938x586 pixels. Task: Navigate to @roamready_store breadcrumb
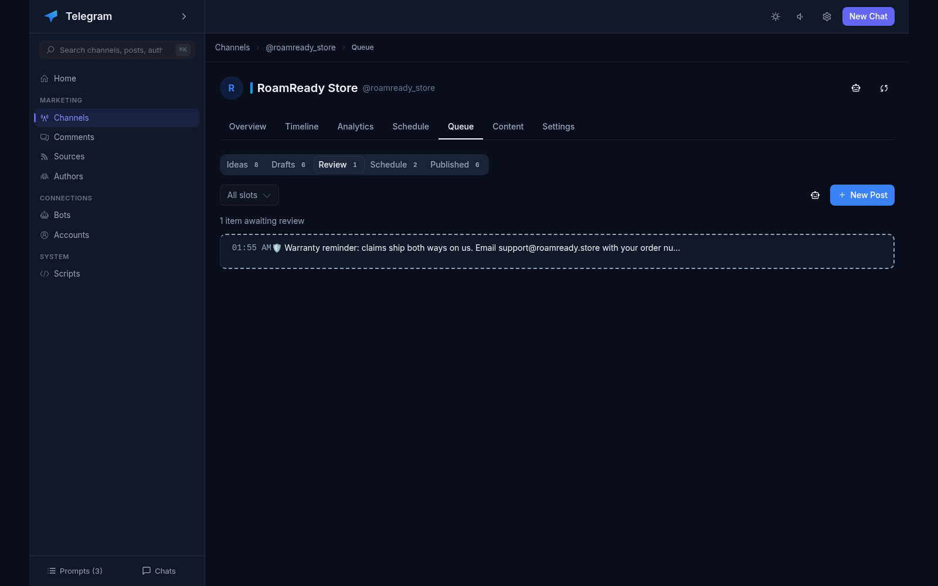point(301,47)
